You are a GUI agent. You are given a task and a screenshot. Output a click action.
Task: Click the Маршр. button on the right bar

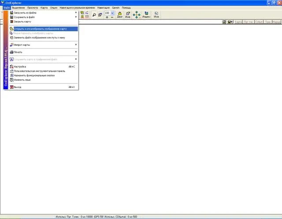click(x=276, y=22)
